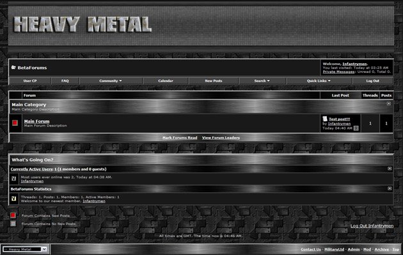Collapse the Currently Active Users section
The width and height of the screenshot is (403, 255).
(x=390, y=169)
